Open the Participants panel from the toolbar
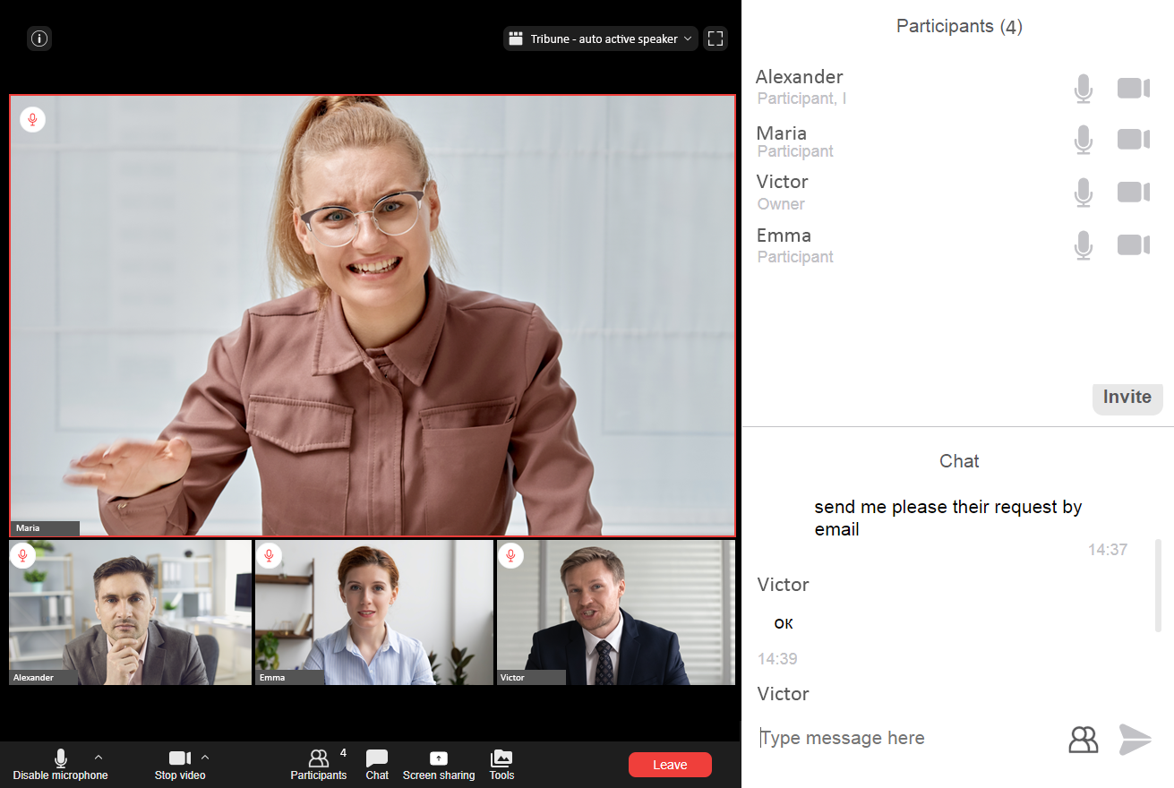The height and width of the screenshot is (788, 1174). point(318,765)
